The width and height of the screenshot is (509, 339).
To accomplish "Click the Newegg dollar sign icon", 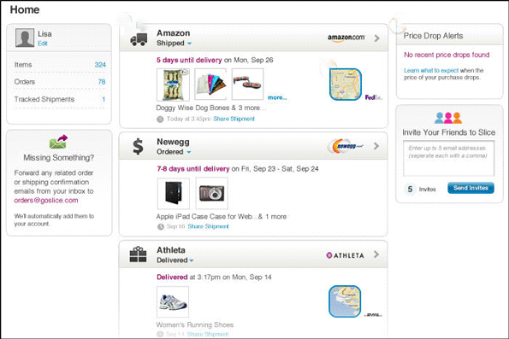I will click(138, 147).
